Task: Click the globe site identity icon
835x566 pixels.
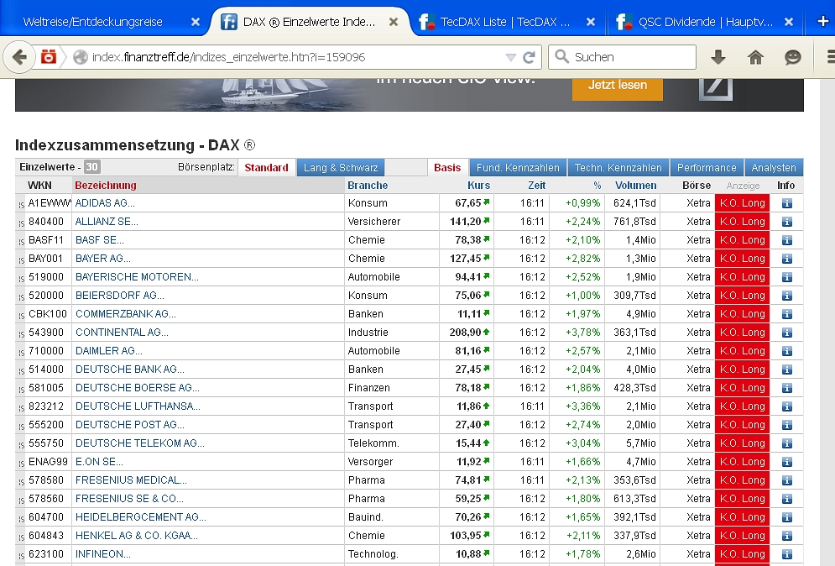Action: point(81,57)
